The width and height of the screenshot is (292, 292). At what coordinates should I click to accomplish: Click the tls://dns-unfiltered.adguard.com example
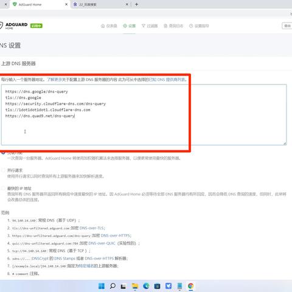(41, 228)
